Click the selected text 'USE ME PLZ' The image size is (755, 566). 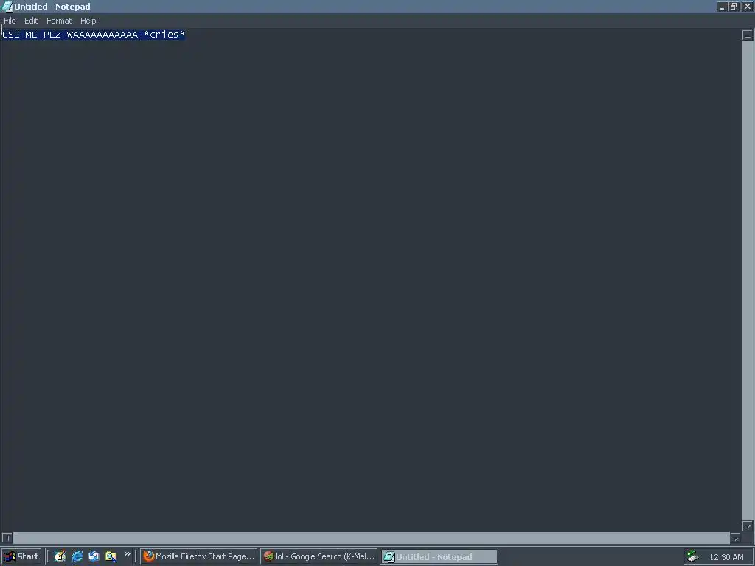coord(31,35)
